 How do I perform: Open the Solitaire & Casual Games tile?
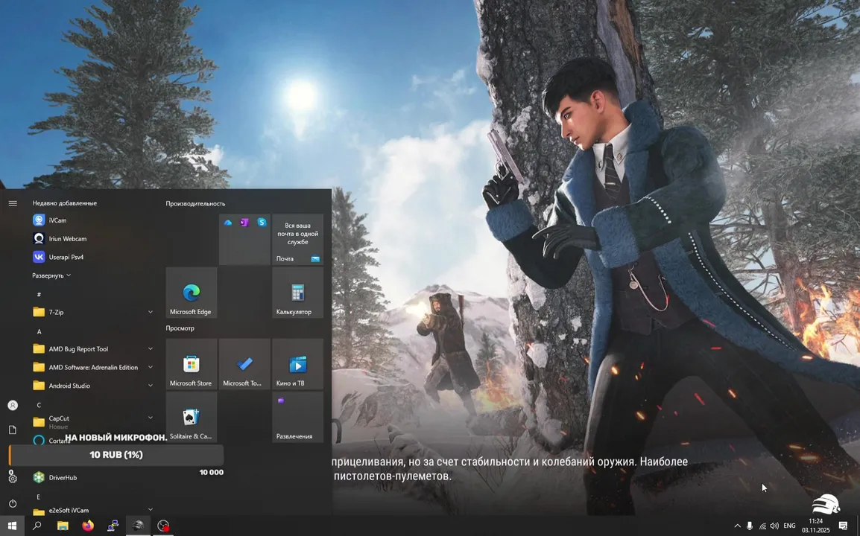pos(192,417)
